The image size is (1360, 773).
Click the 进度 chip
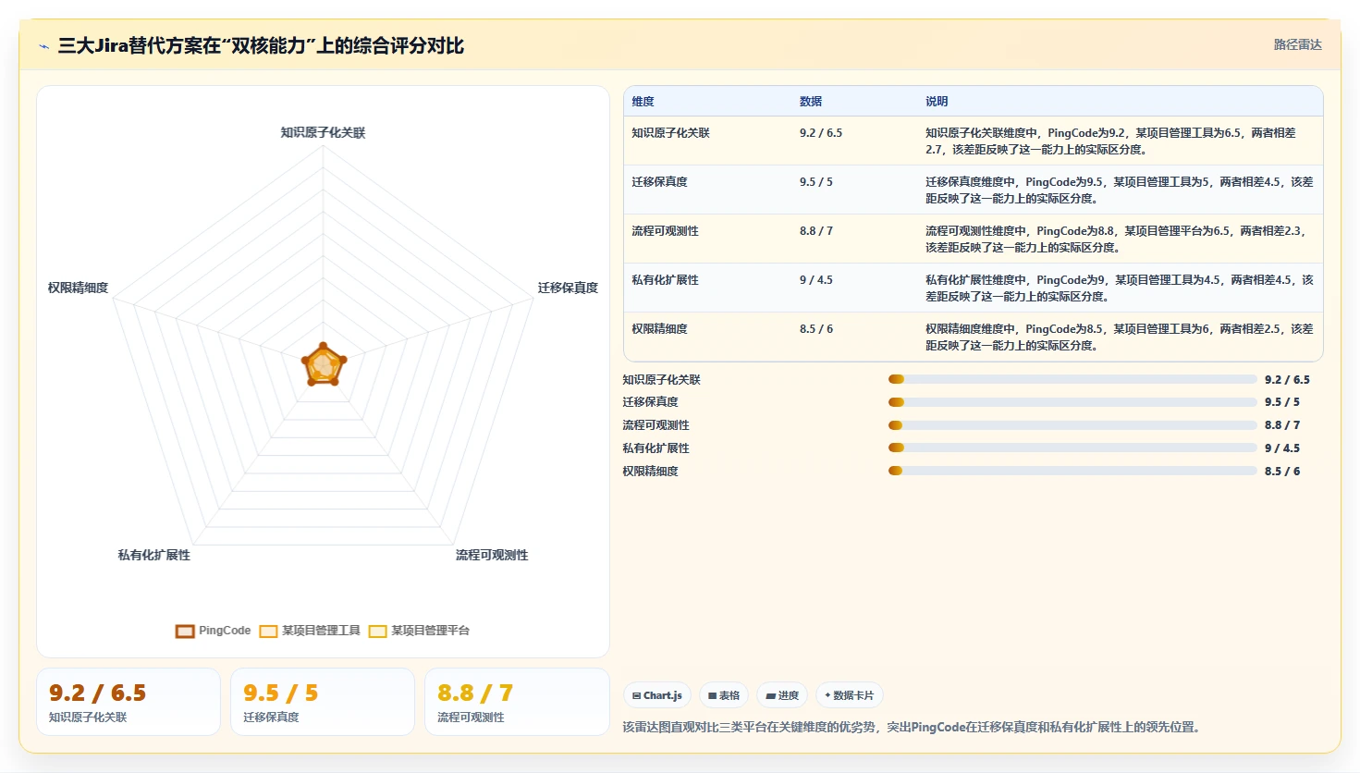coord(782,695)
